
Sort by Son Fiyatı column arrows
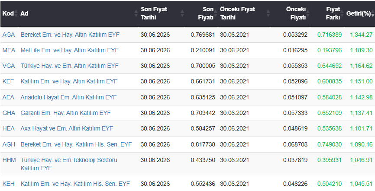pos(216,13)
